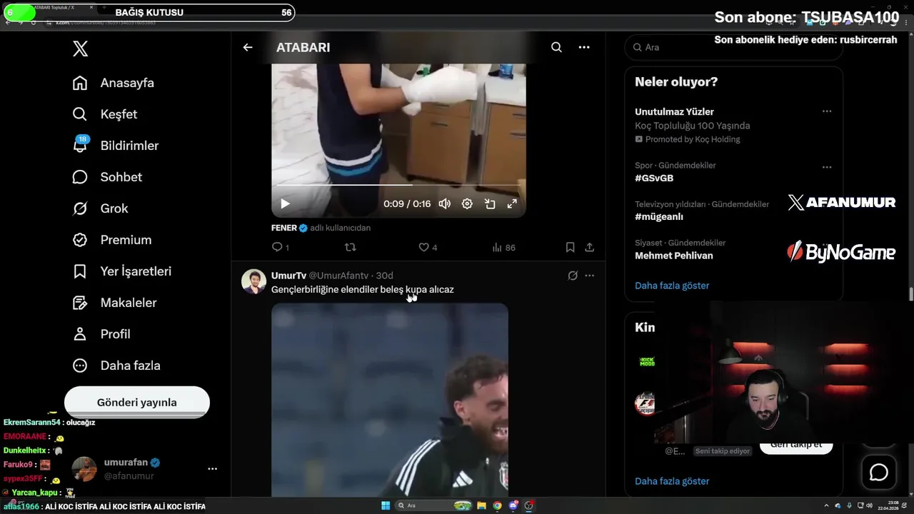Open Discord from taskbar
This screenshot has width=914, height=514.
pyautogui.click(x=513, y=505)
